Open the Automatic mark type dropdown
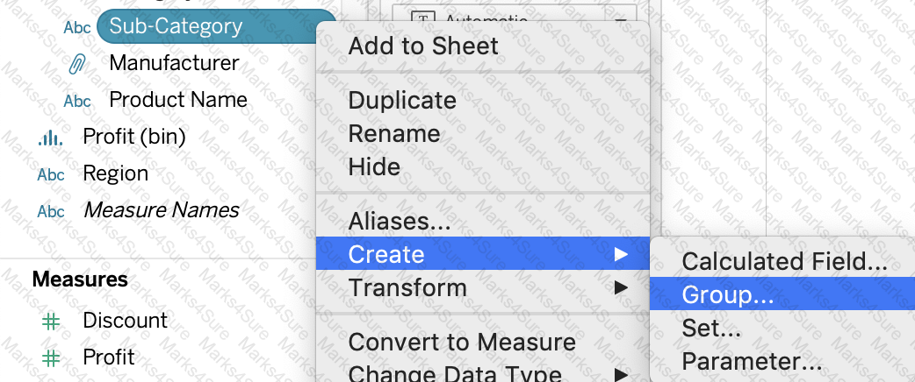Screen dimensions: 915x382 514,19
